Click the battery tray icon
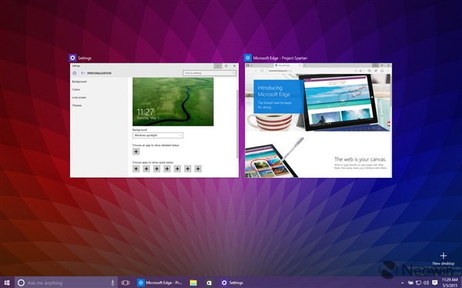 coord(410,283)
